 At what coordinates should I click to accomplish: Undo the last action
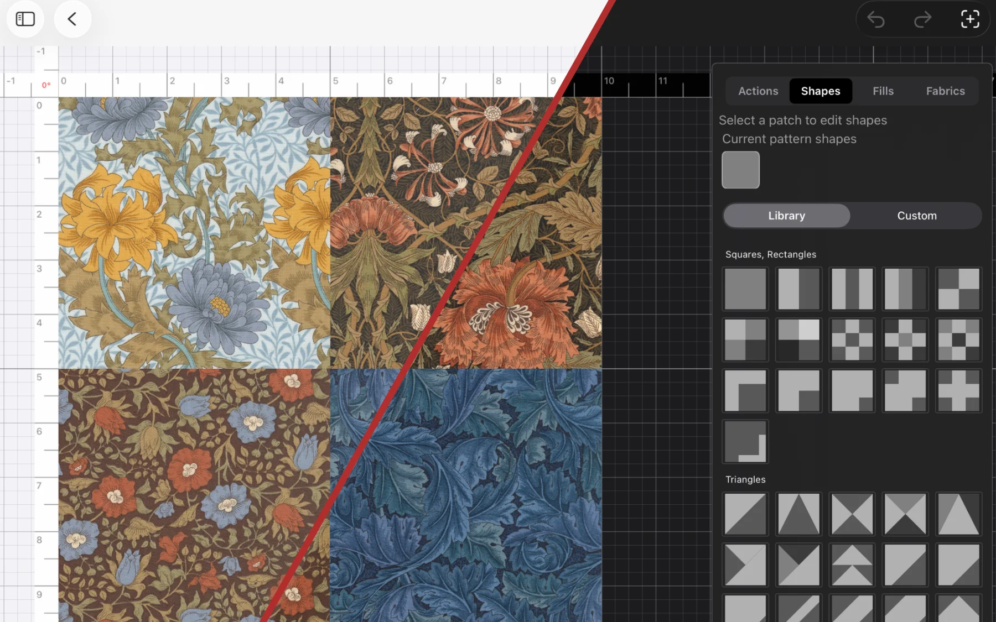(x=876, y=20)
